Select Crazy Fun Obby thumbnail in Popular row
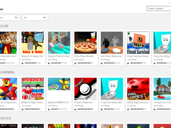171x128 pixels. [162, 43]
